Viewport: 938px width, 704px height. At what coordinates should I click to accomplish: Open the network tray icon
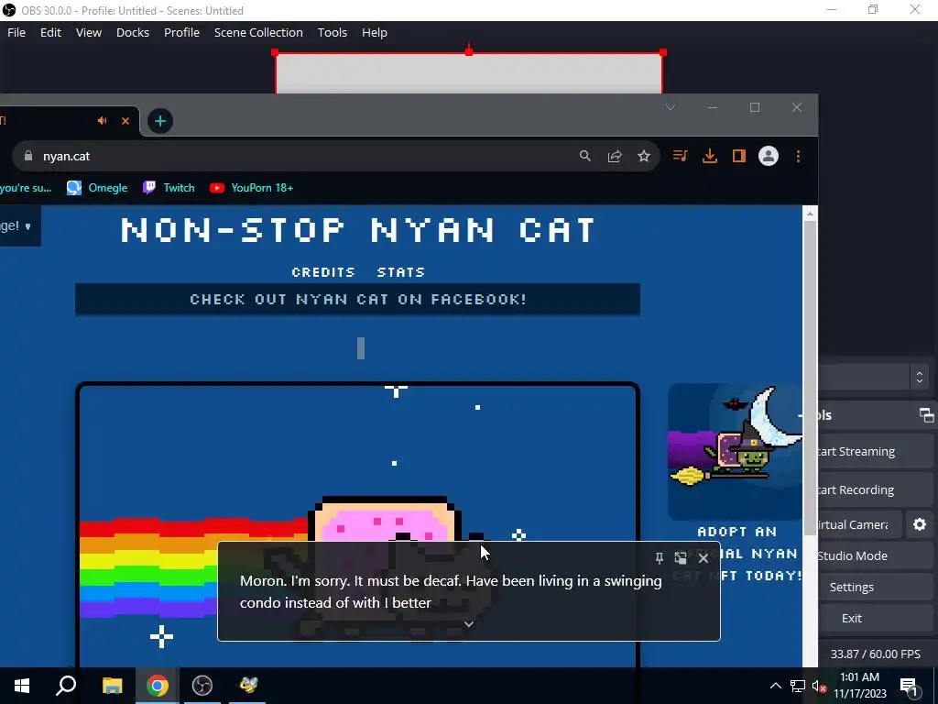point(798,686)
